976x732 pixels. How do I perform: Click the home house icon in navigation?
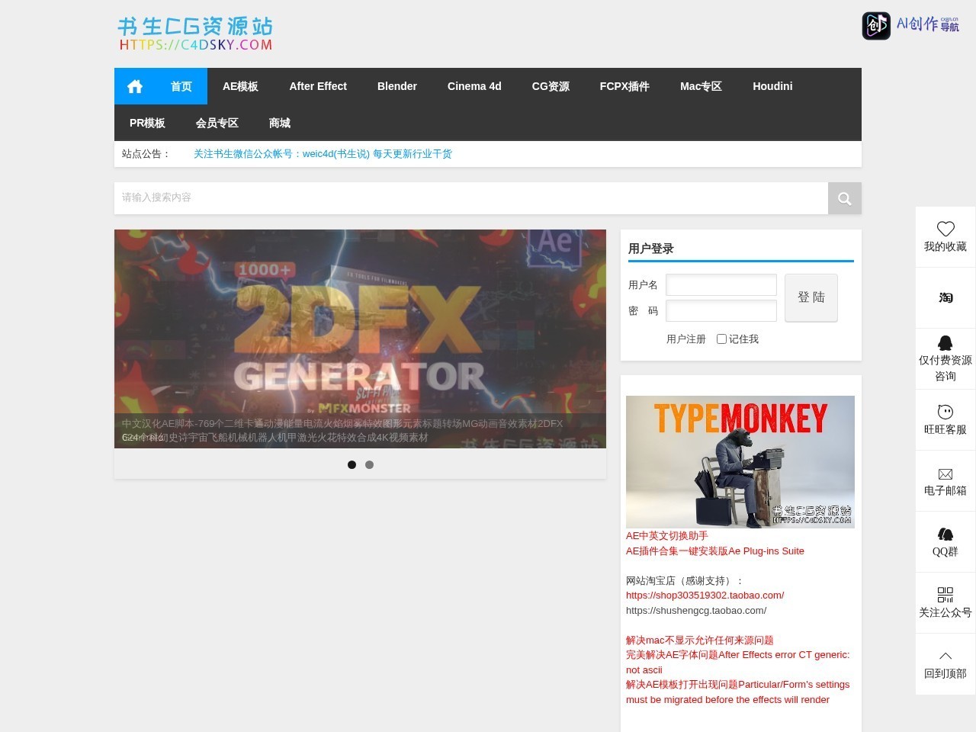pos(135,86)
